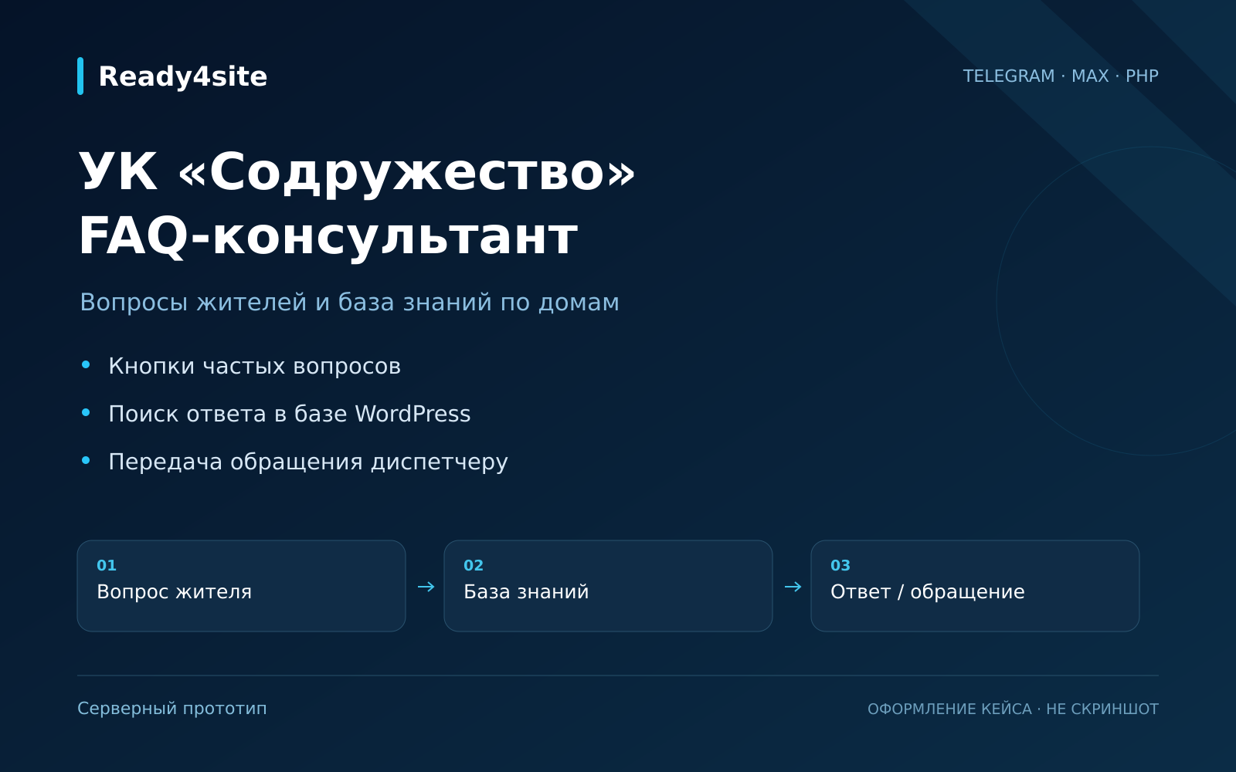The image size is (1236, 772).
Task: Click the footer text Серверный прототип
Action: (x=172, y=709)
